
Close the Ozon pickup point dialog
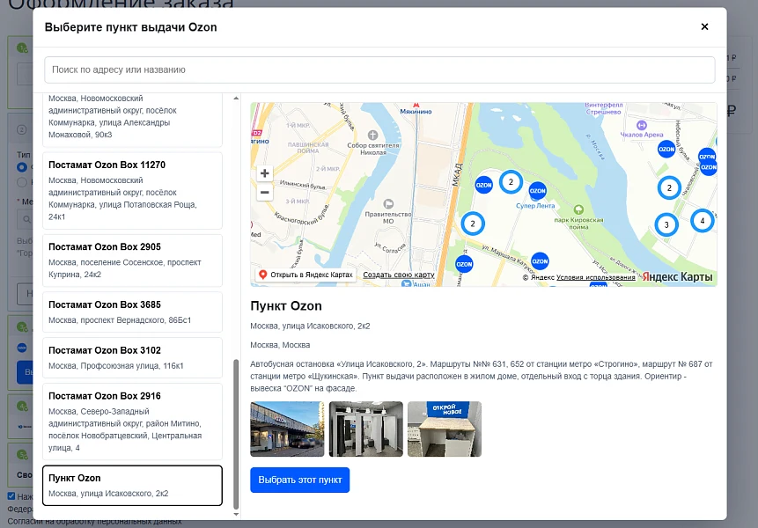pyautogui.click(x=704, y=26)
